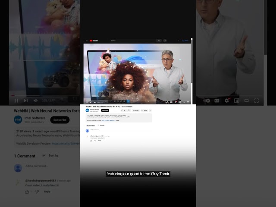
Task: Toggle autoplay switch in the small centered player
Action: (x=167, y=102)
